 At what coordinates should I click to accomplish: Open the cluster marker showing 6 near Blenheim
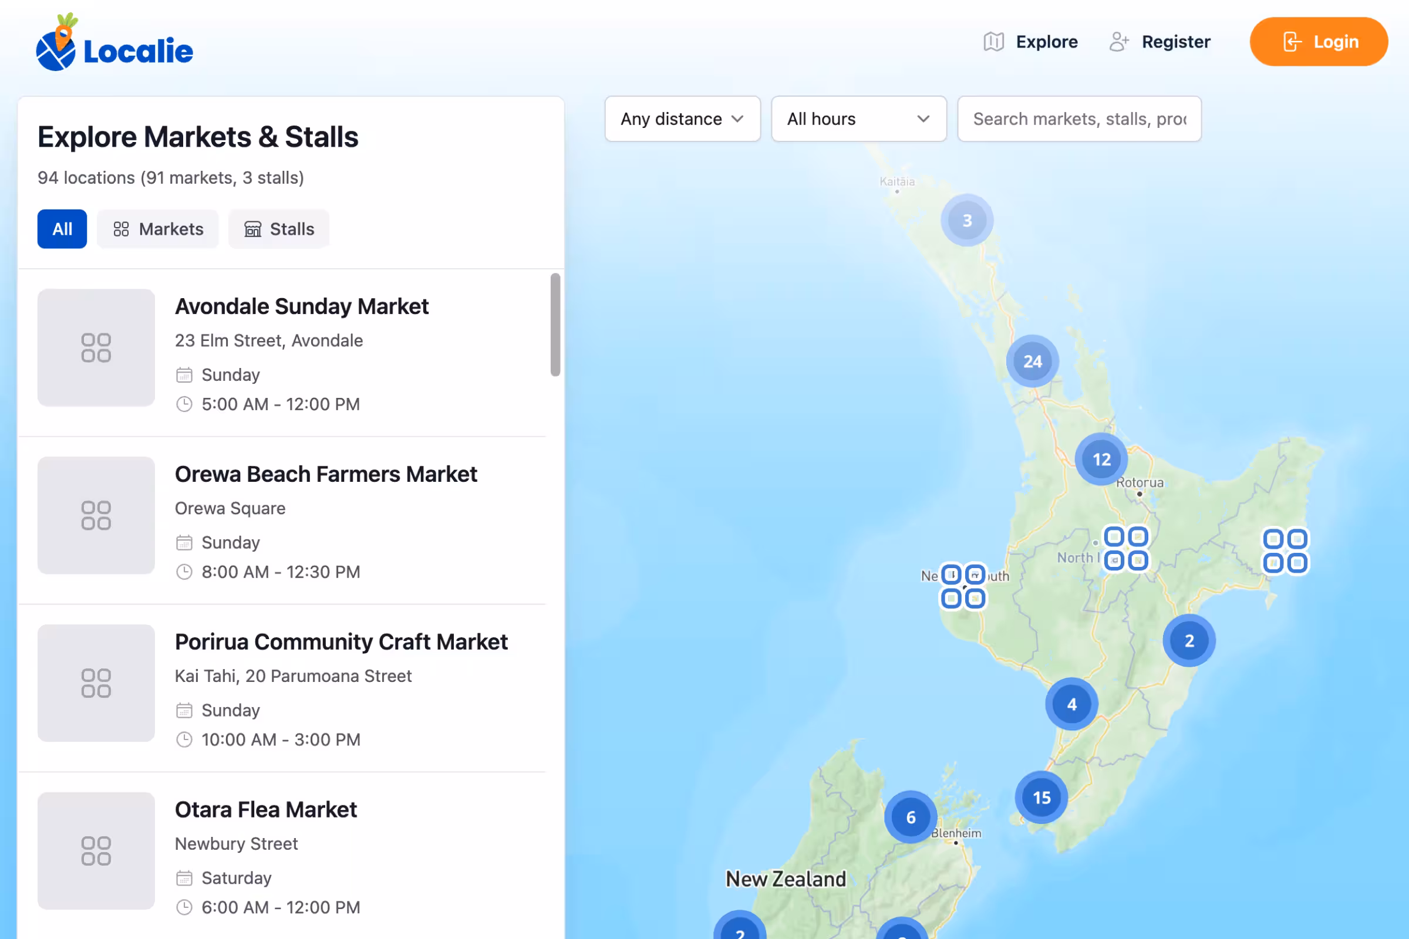[x=911, y=817]
